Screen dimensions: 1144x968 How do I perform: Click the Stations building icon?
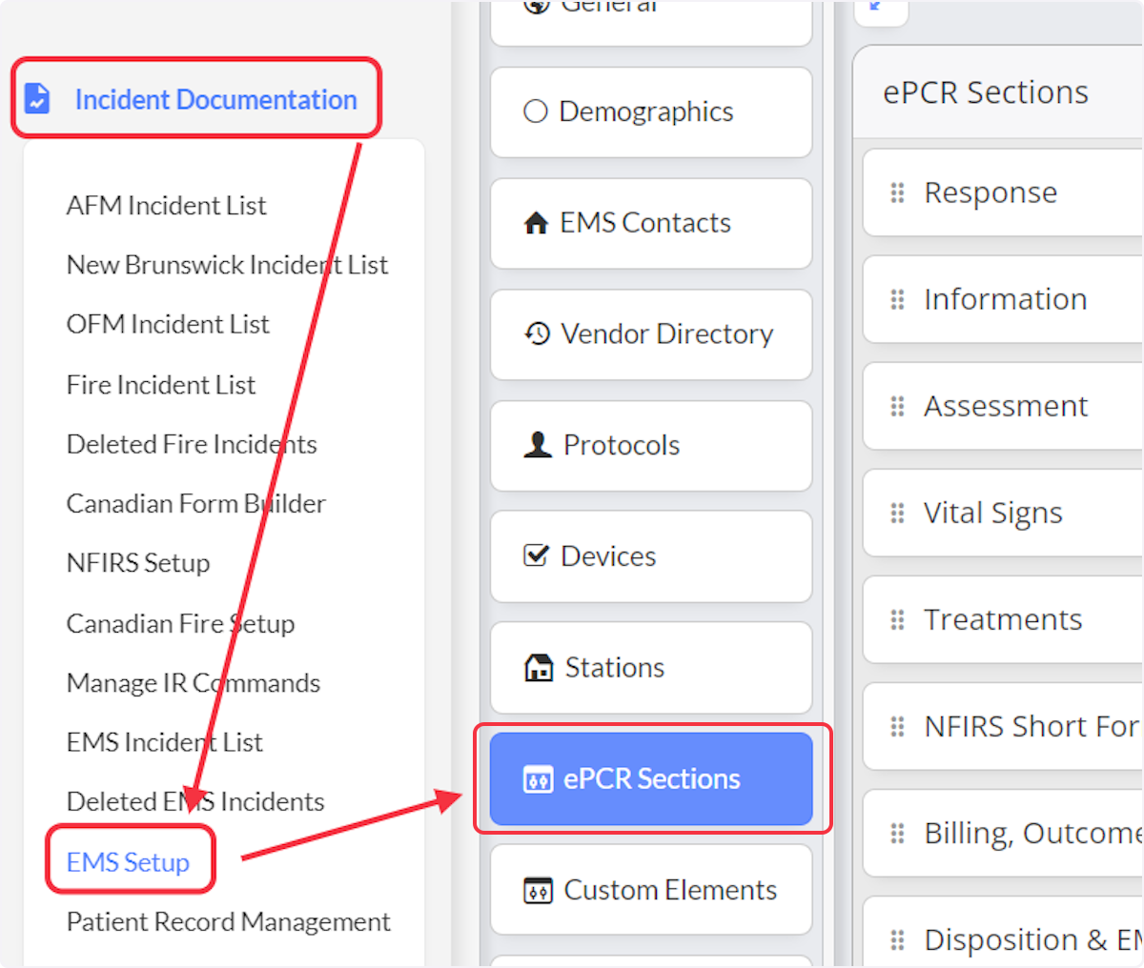coord(539,667)
